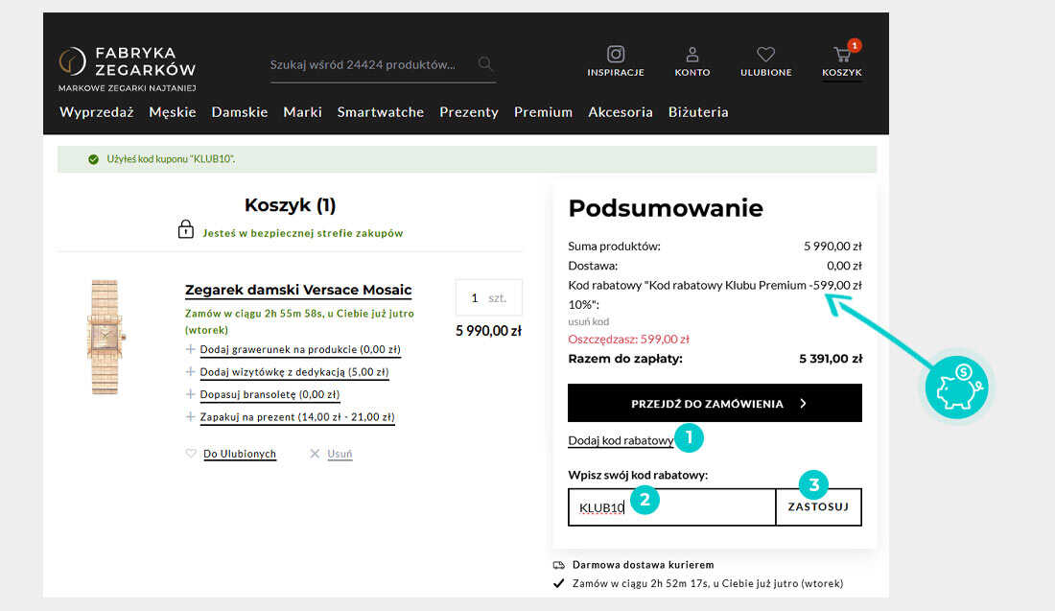Viewport: 1055px width, 611px height.
Task: Click Przejdź do zamówienia button
Action: [715, 403]
